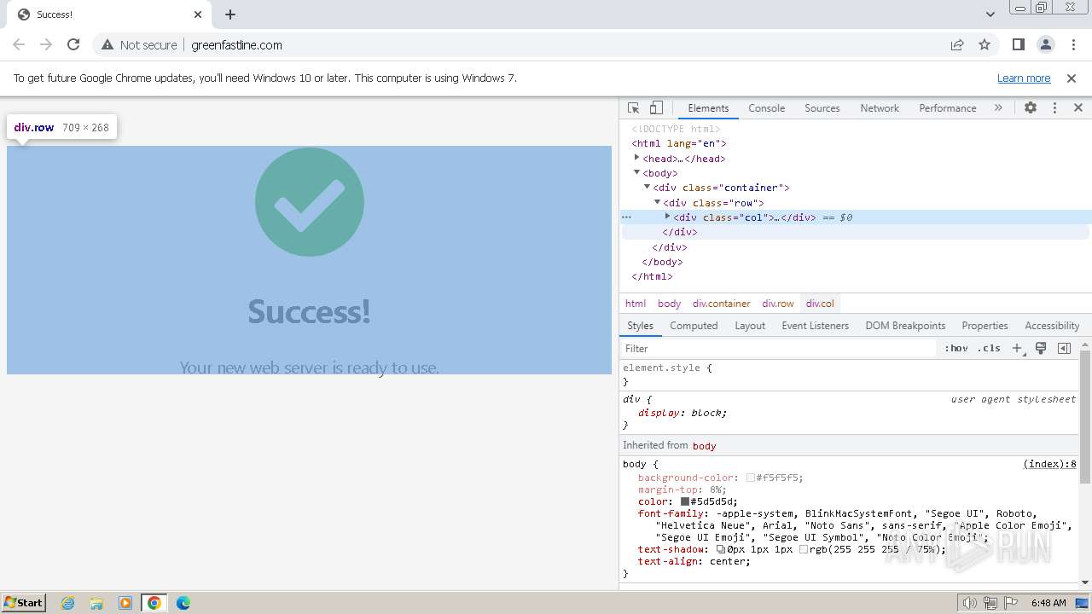Open the Chrome profile avatar menu
The height and width of the screenshot is (614, 1092).
click(x=1045, y=44)
